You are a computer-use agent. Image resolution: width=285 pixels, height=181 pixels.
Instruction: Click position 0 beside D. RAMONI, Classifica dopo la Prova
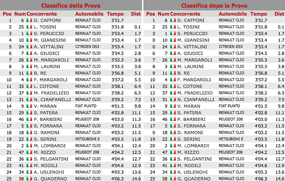tap(154, 132)
